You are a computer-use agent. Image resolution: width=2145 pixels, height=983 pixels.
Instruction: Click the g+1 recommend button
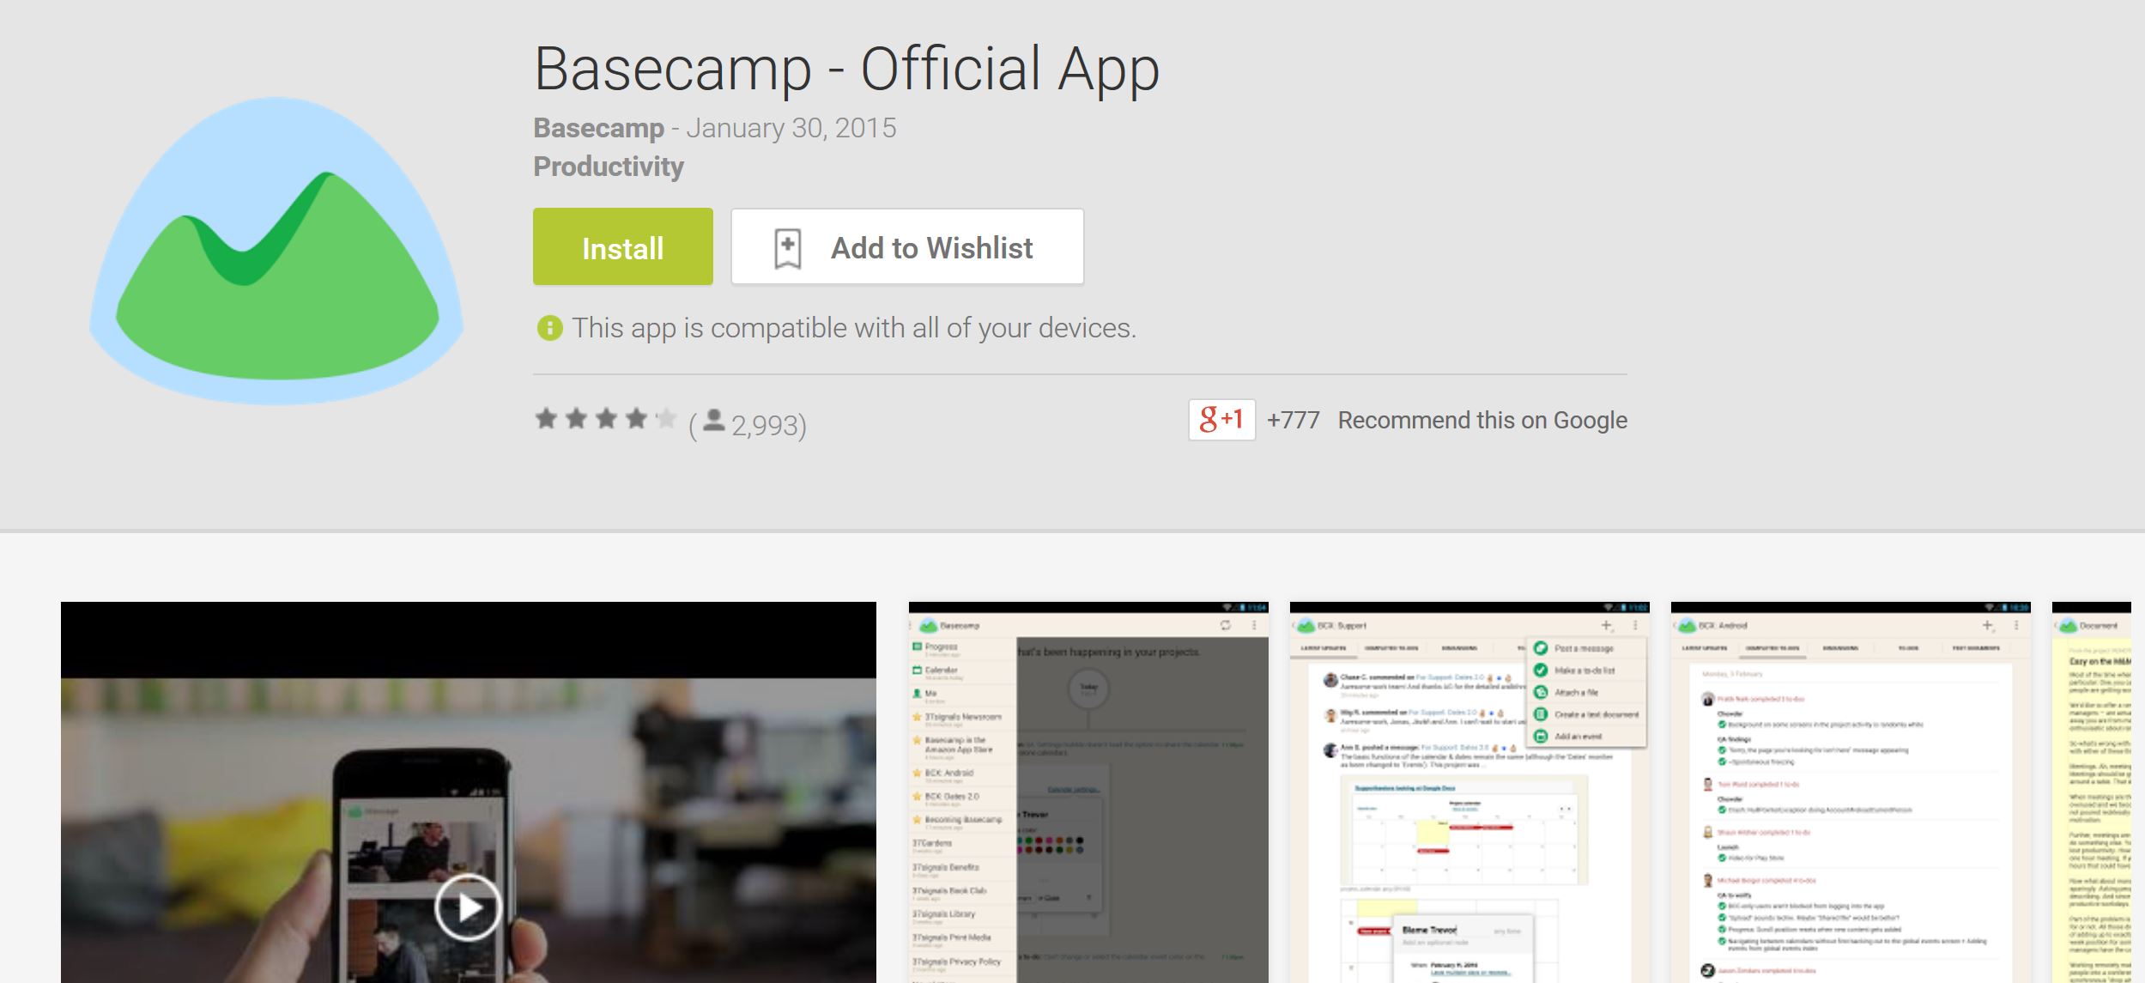coord(1221,420)
